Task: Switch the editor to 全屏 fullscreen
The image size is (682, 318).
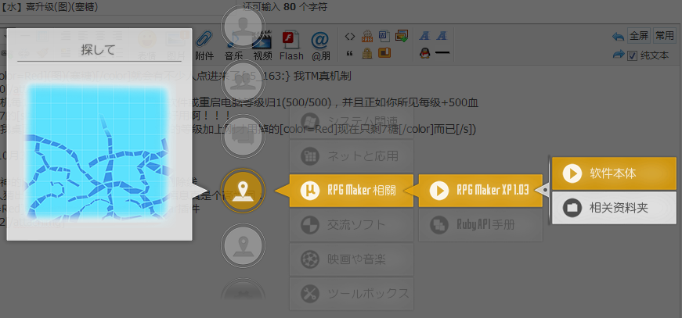Action: (x=638, y=36)
